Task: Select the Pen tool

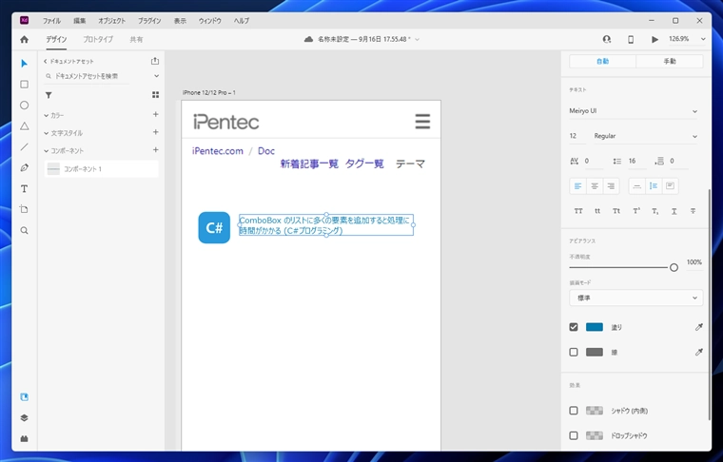Action: pos(25,167)
